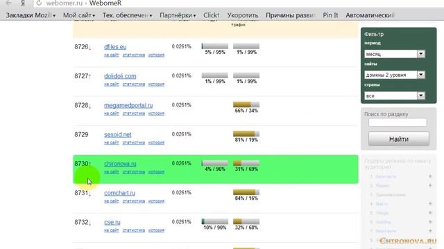Open comchart.ru site link
This screenshot has height=249, width=444.
[119, 193]
